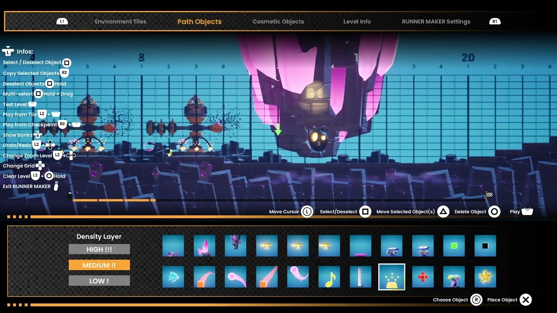The image size is (557, 313).
Task: Open the RUNNER MAKER Settings tab
Action: pyautogui.click(x=436, y=21)
